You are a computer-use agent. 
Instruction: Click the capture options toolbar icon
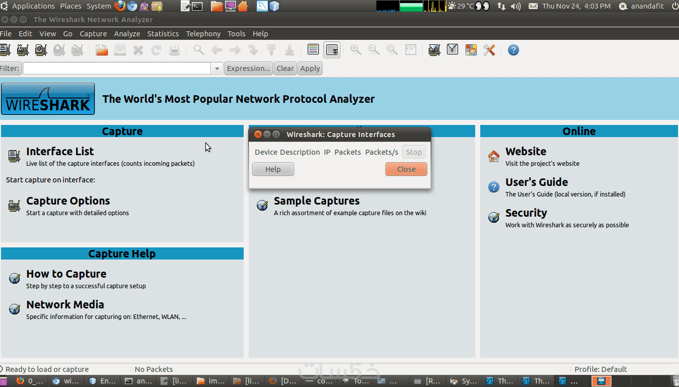[x=23, y=50]
